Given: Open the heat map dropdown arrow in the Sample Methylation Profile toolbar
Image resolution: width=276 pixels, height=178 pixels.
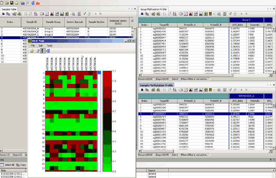Looking at the screenshot, I should point(213,91).
